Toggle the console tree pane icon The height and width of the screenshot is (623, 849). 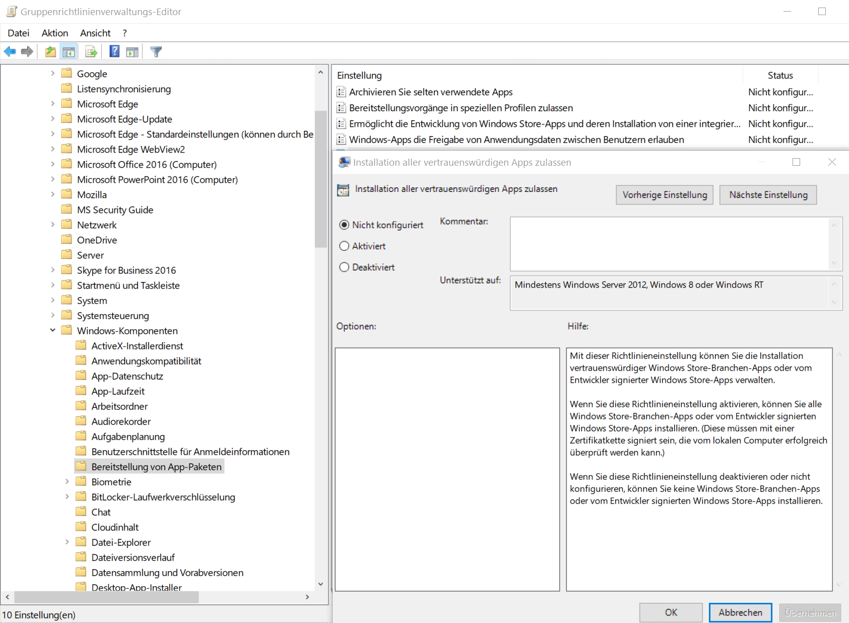tap(69, 51)
